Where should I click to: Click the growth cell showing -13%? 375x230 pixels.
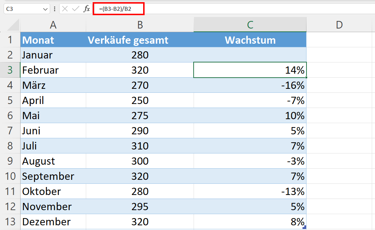(250, 191)
